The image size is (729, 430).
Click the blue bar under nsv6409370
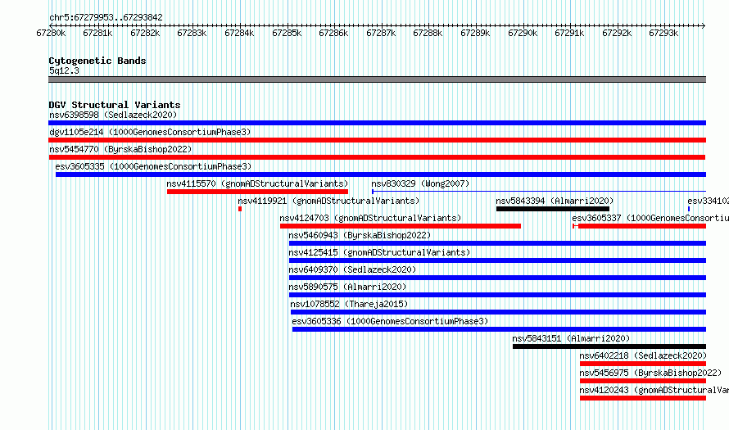pos(497,278)
